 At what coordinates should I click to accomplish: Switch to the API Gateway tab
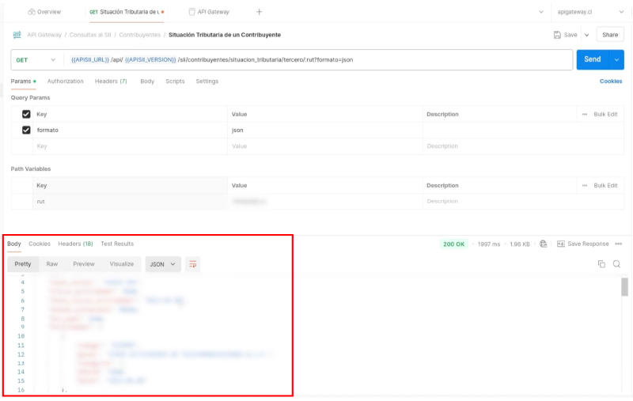pos(209,12)
